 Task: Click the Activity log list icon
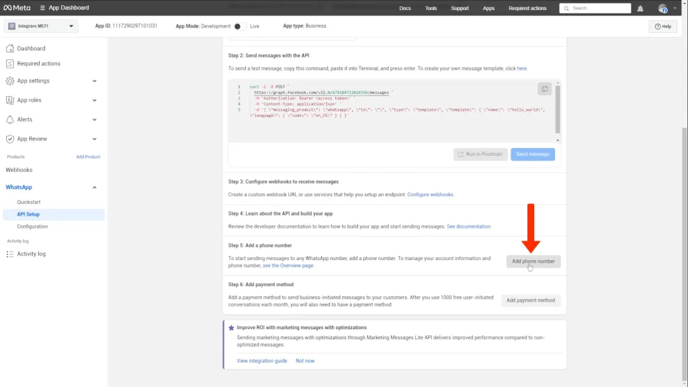click(x=9, y=254)
